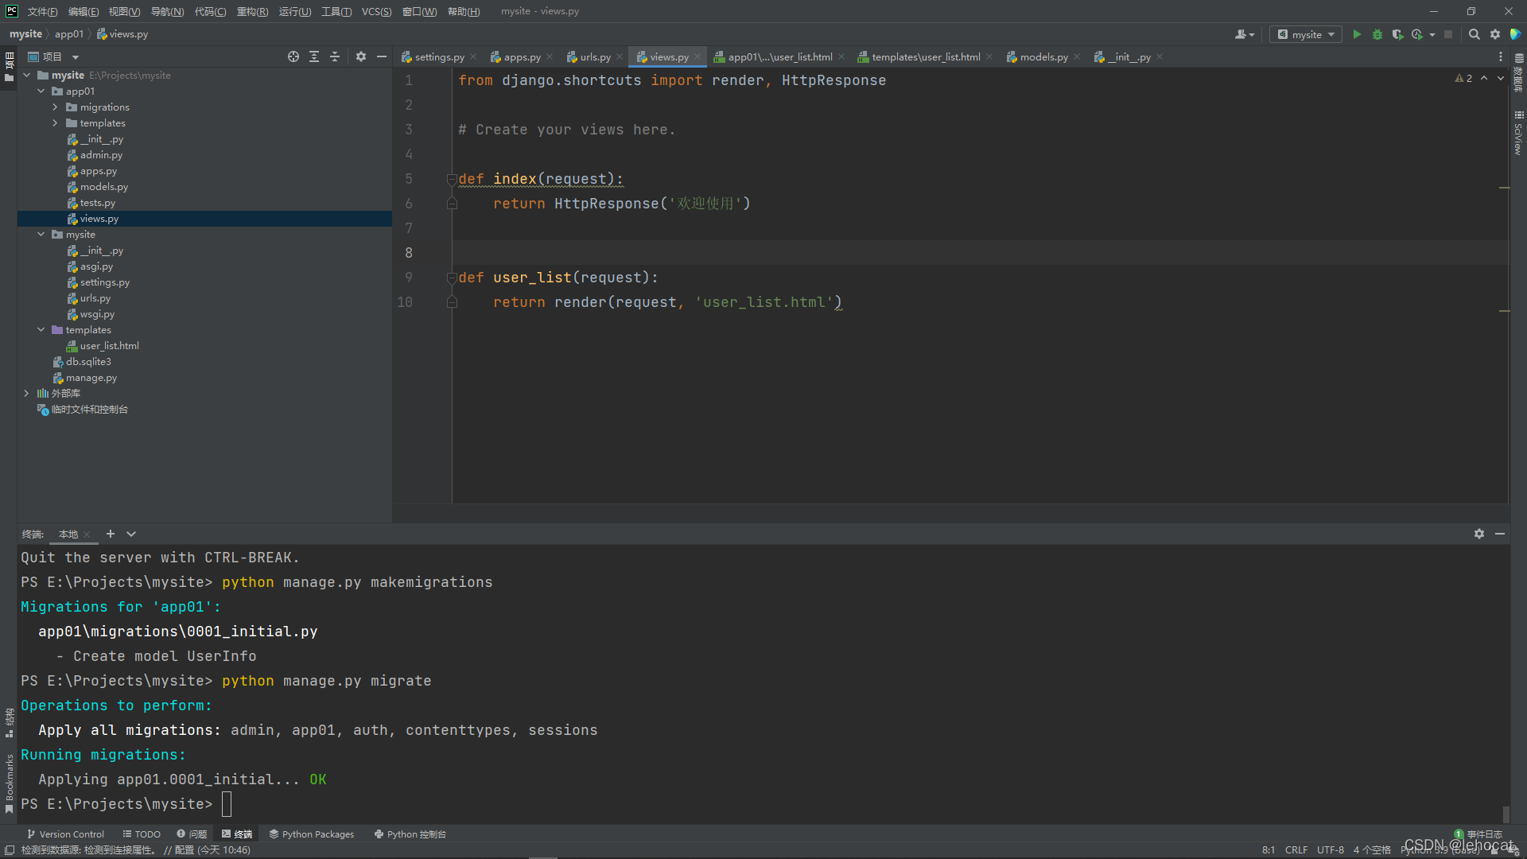Open the VCS menu
The height and width of the screenshot is (859, 1527).
376,11
